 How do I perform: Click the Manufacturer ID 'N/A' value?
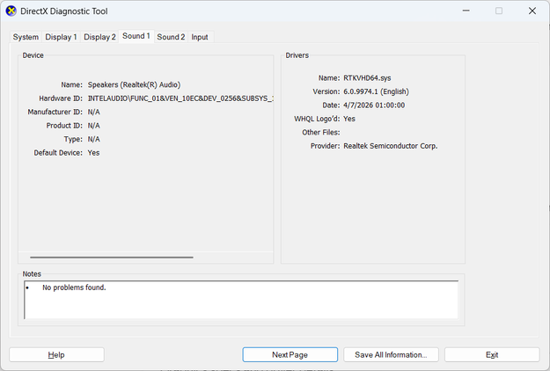tap(93, 113)
